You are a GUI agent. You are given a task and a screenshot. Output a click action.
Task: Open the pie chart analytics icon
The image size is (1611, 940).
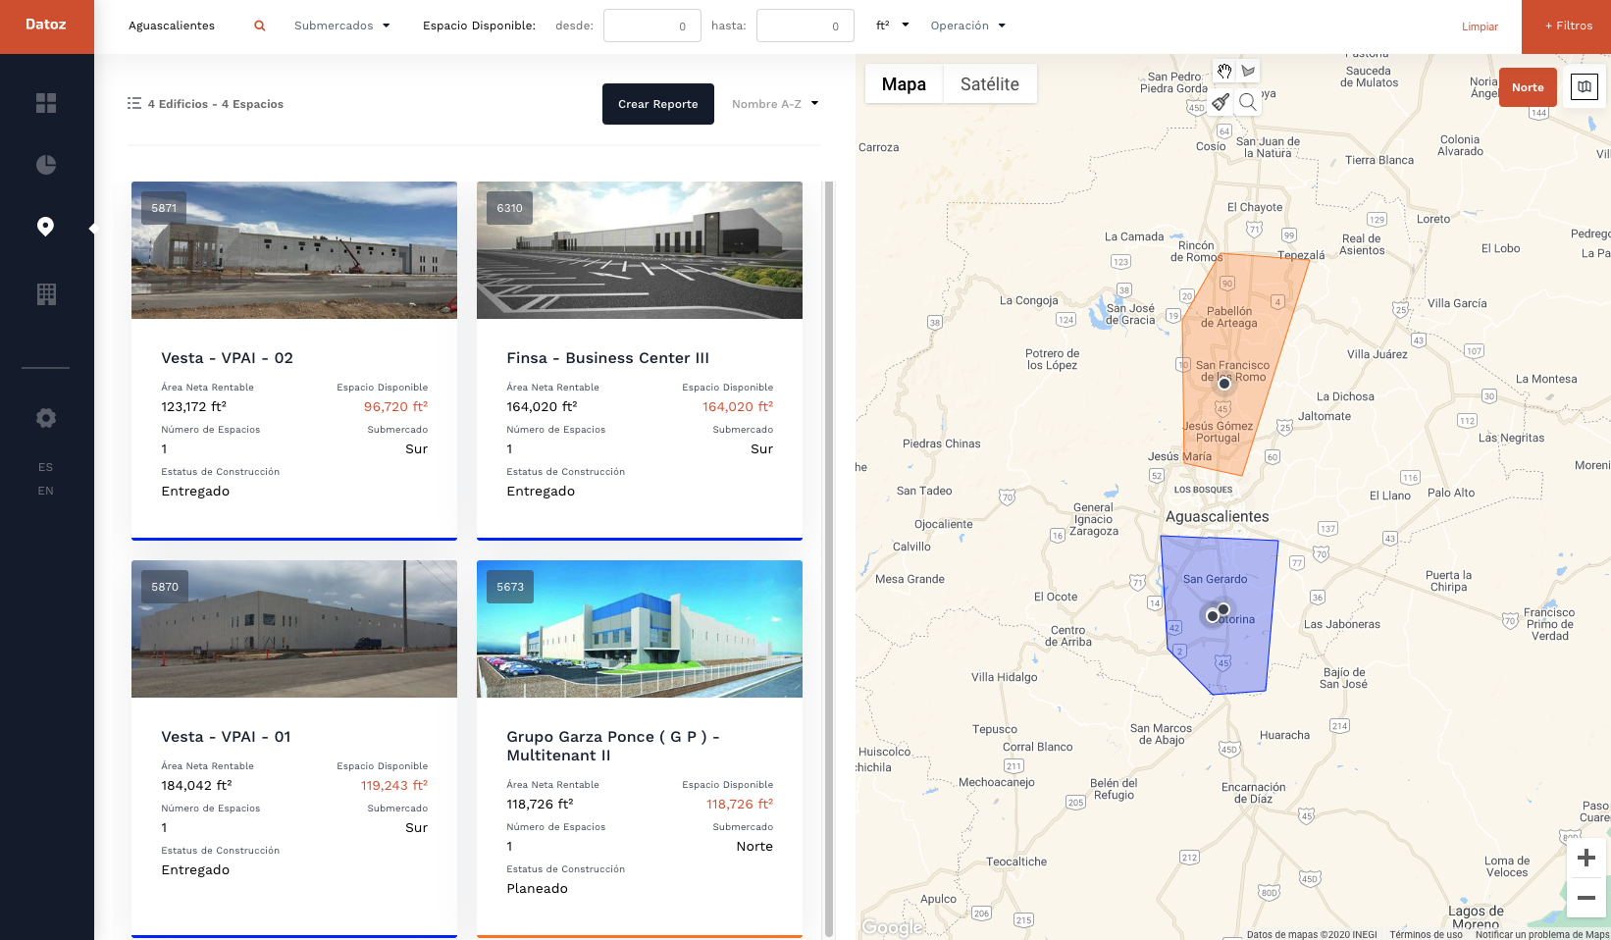pos(46,165)
